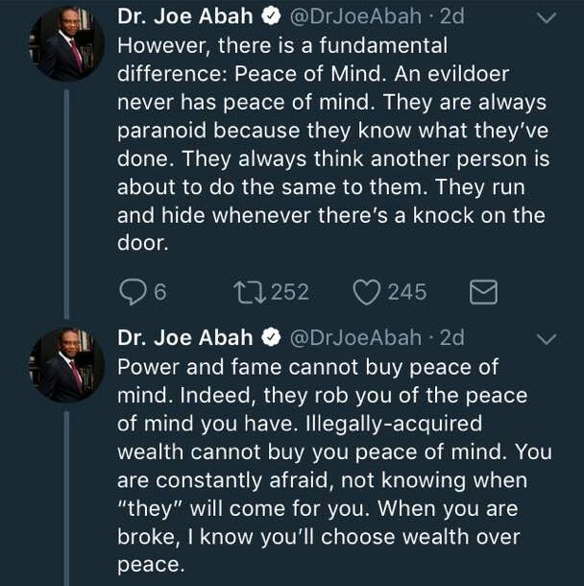Screen dimensions: 584x586
Task: Click Dr. Joe Abah name on "Power and fame" tweet
Action: [x=185, y=338]
